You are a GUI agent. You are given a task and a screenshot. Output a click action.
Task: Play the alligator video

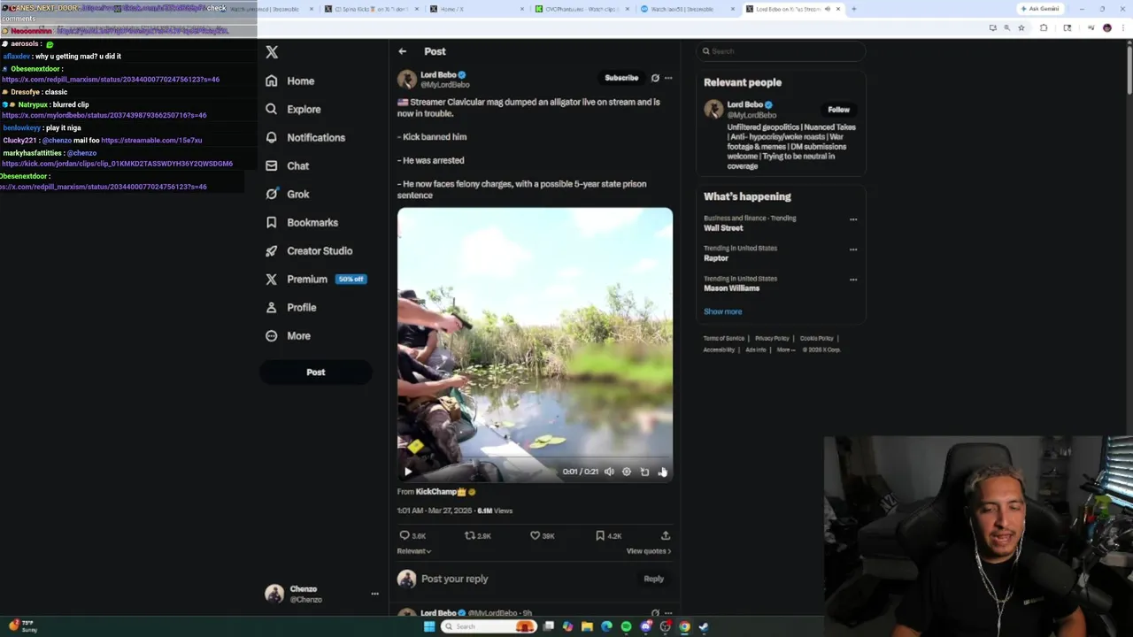408,472
